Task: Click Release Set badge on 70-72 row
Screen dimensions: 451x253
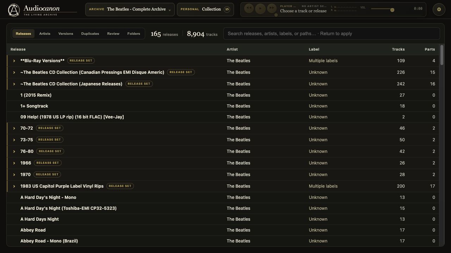Action: point(50,128)
